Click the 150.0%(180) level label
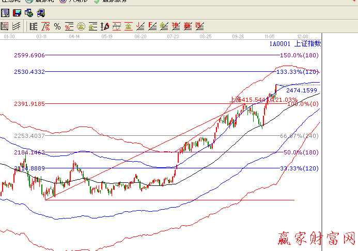This screenshot has height=251, width=358. point(299,55)
